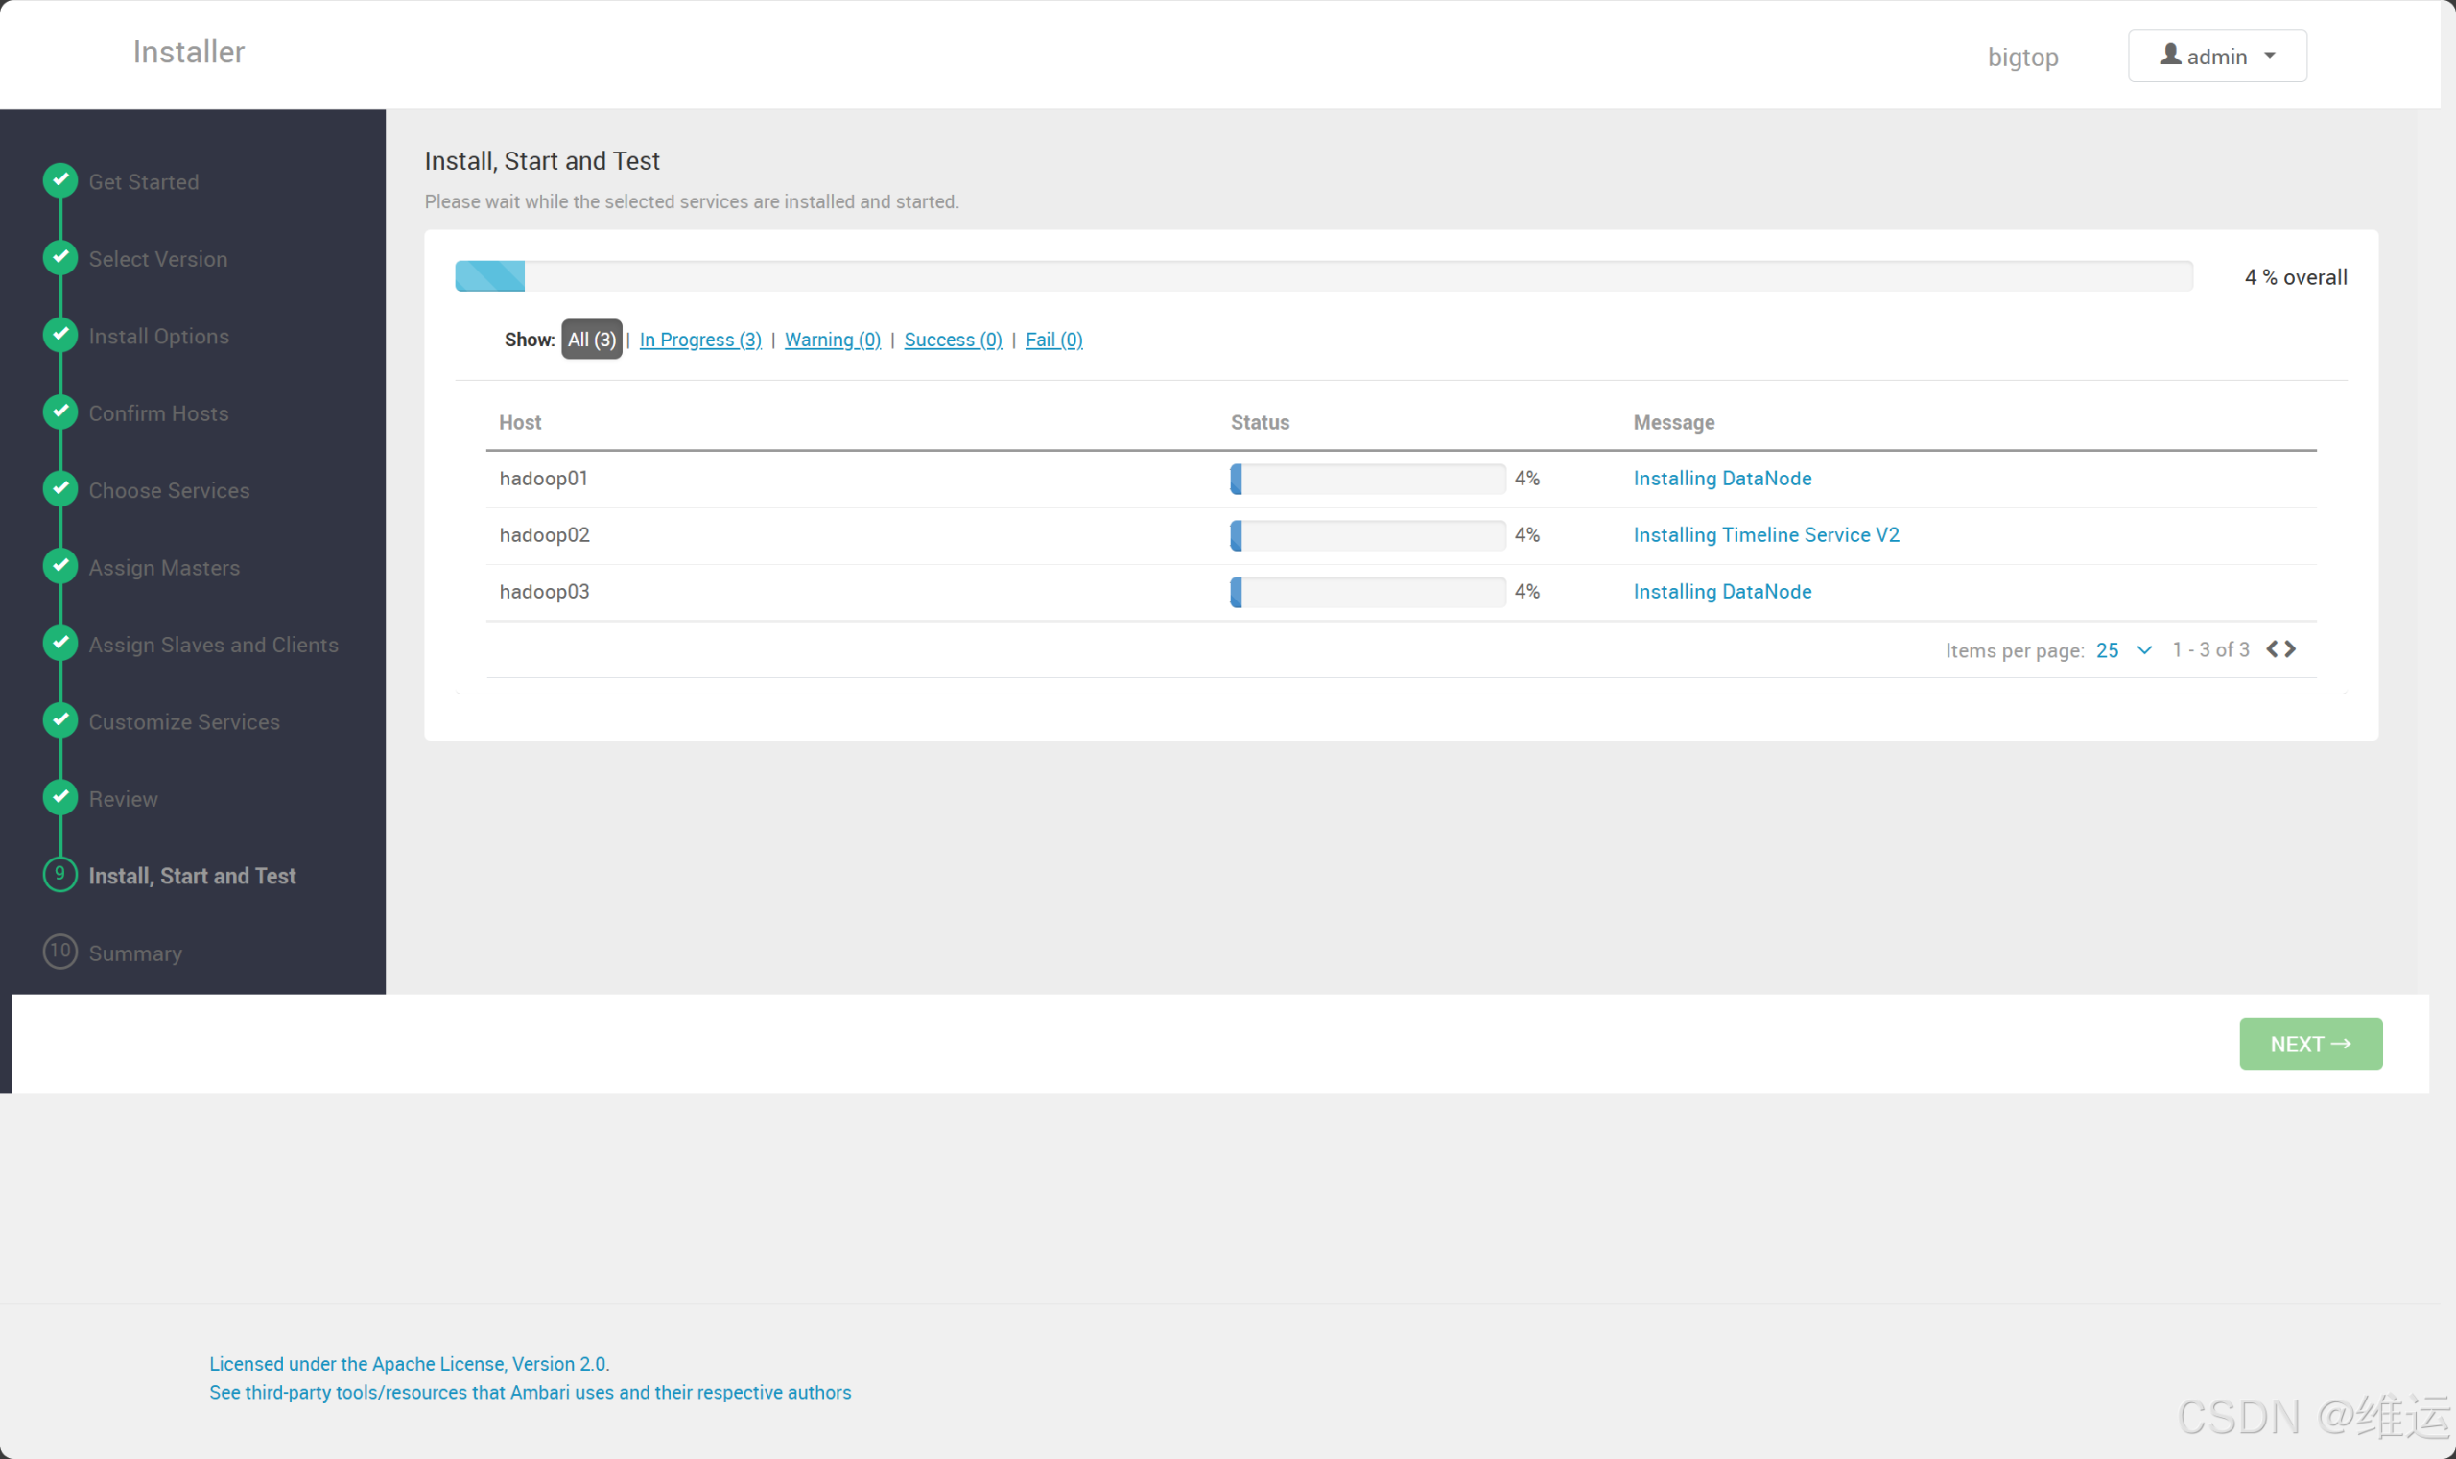The height and width of the screenshot is (1459, 2456).
Task: Open the items per page dropdown showing 25
Action: pyautogui.click(x=2120, y=649)
